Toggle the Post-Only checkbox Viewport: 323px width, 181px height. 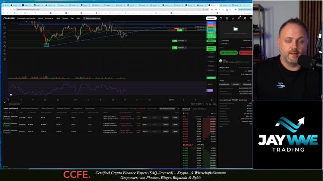[x=220, y=44]
